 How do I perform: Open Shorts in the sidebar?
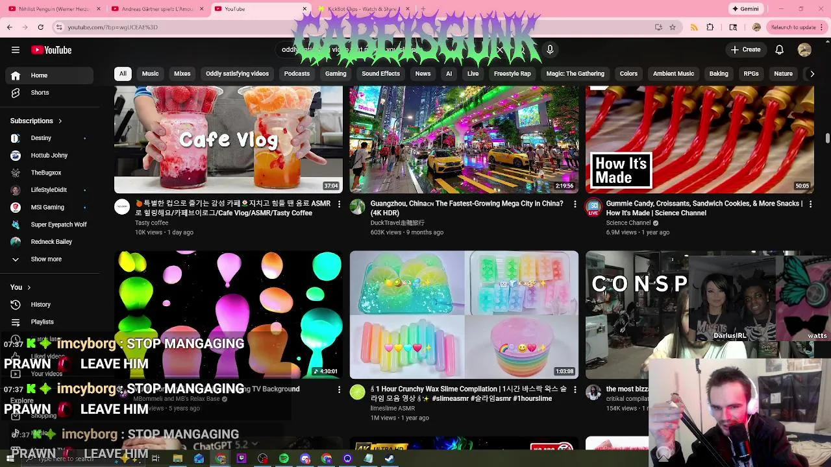49,93
